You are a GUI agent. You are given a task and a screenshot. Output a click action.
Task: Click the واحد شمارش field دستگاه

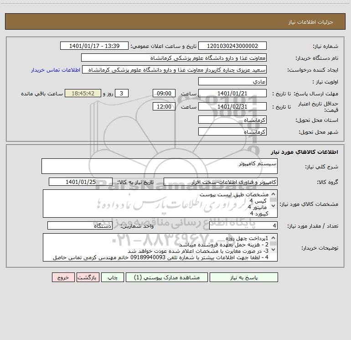[80, 226]
